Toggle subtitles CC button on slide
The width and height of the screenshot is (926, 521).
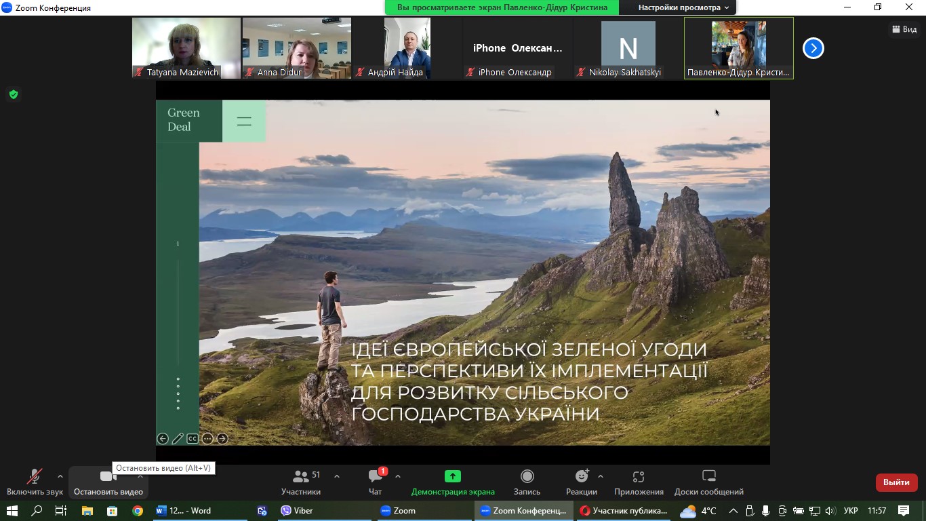193,439
